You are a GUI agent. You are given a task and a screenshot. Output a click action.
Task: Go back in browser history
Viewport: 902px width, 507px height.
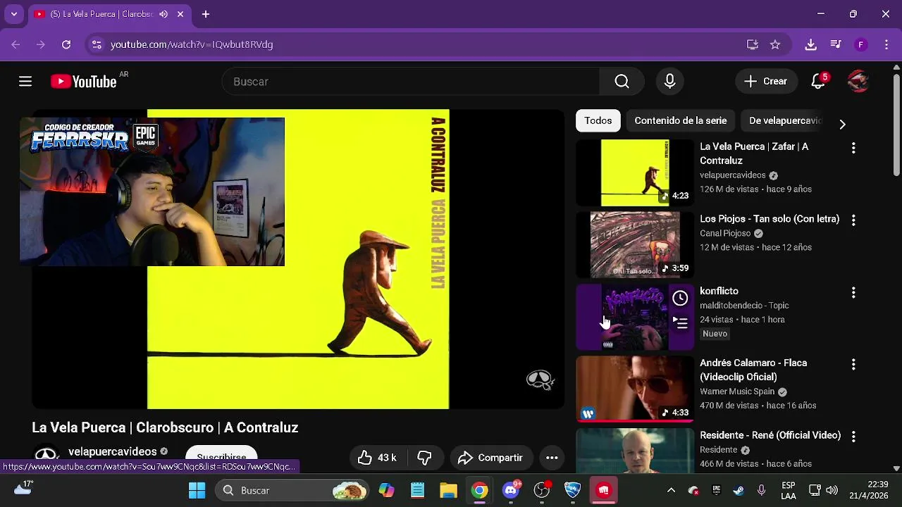(16, 44)
